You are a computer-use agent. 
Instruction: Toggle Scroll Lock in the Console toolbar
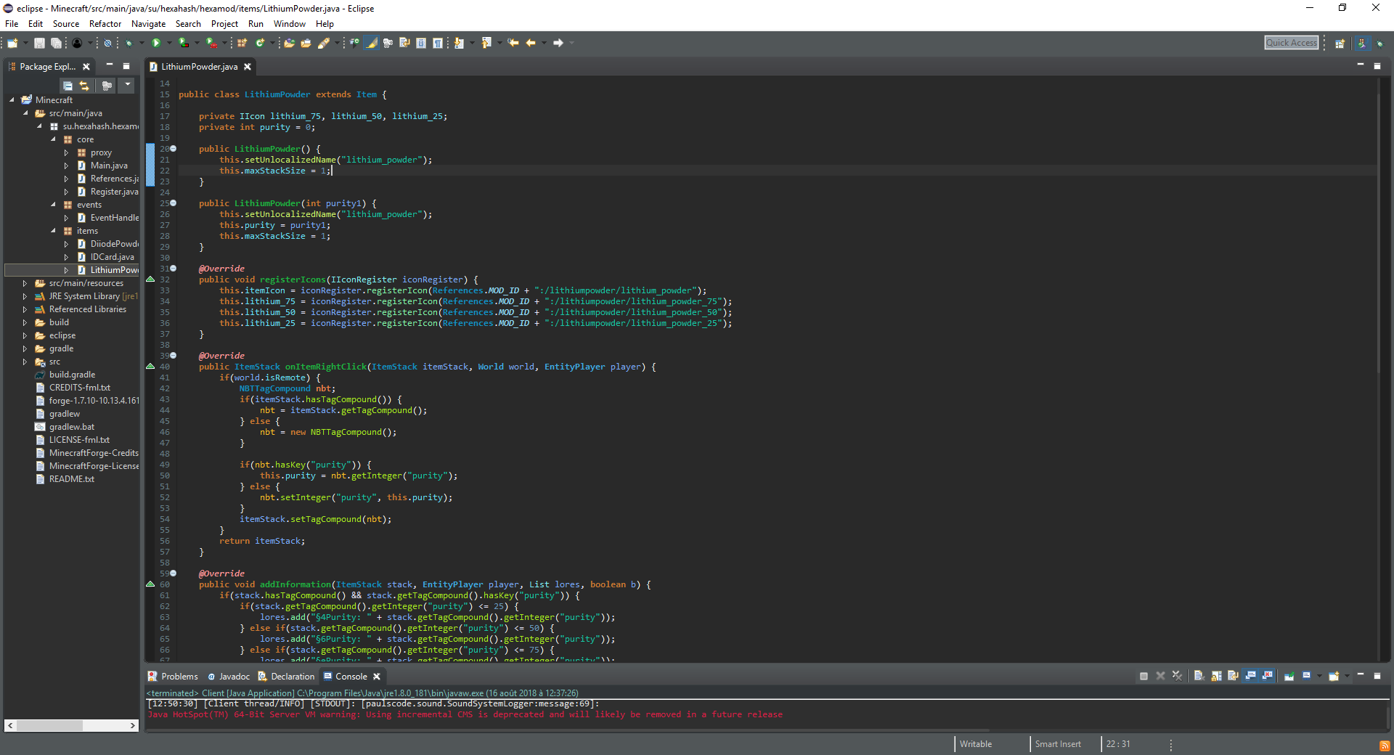pos(1216,676)
